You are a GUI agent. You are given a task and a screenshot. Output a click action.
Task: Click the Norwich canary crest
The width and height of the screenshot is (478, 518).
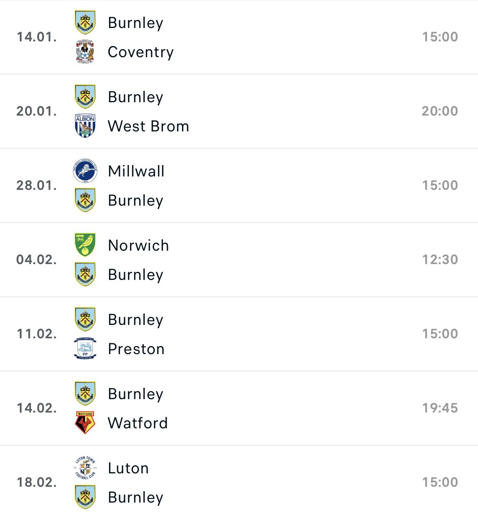click(85, 245)
